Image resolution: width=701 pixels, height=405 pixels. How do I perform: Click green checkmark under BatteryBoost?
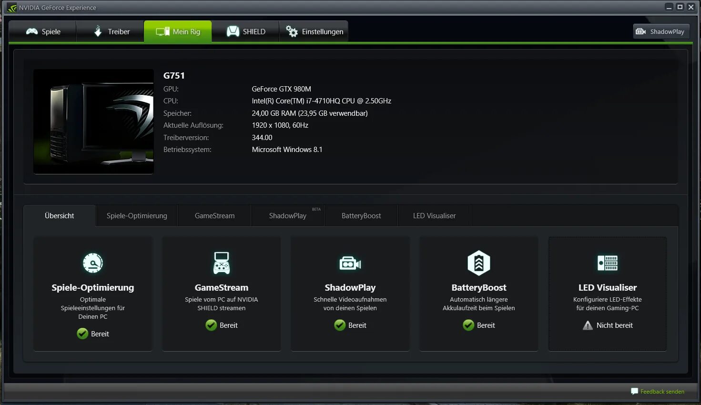point(468,325)
